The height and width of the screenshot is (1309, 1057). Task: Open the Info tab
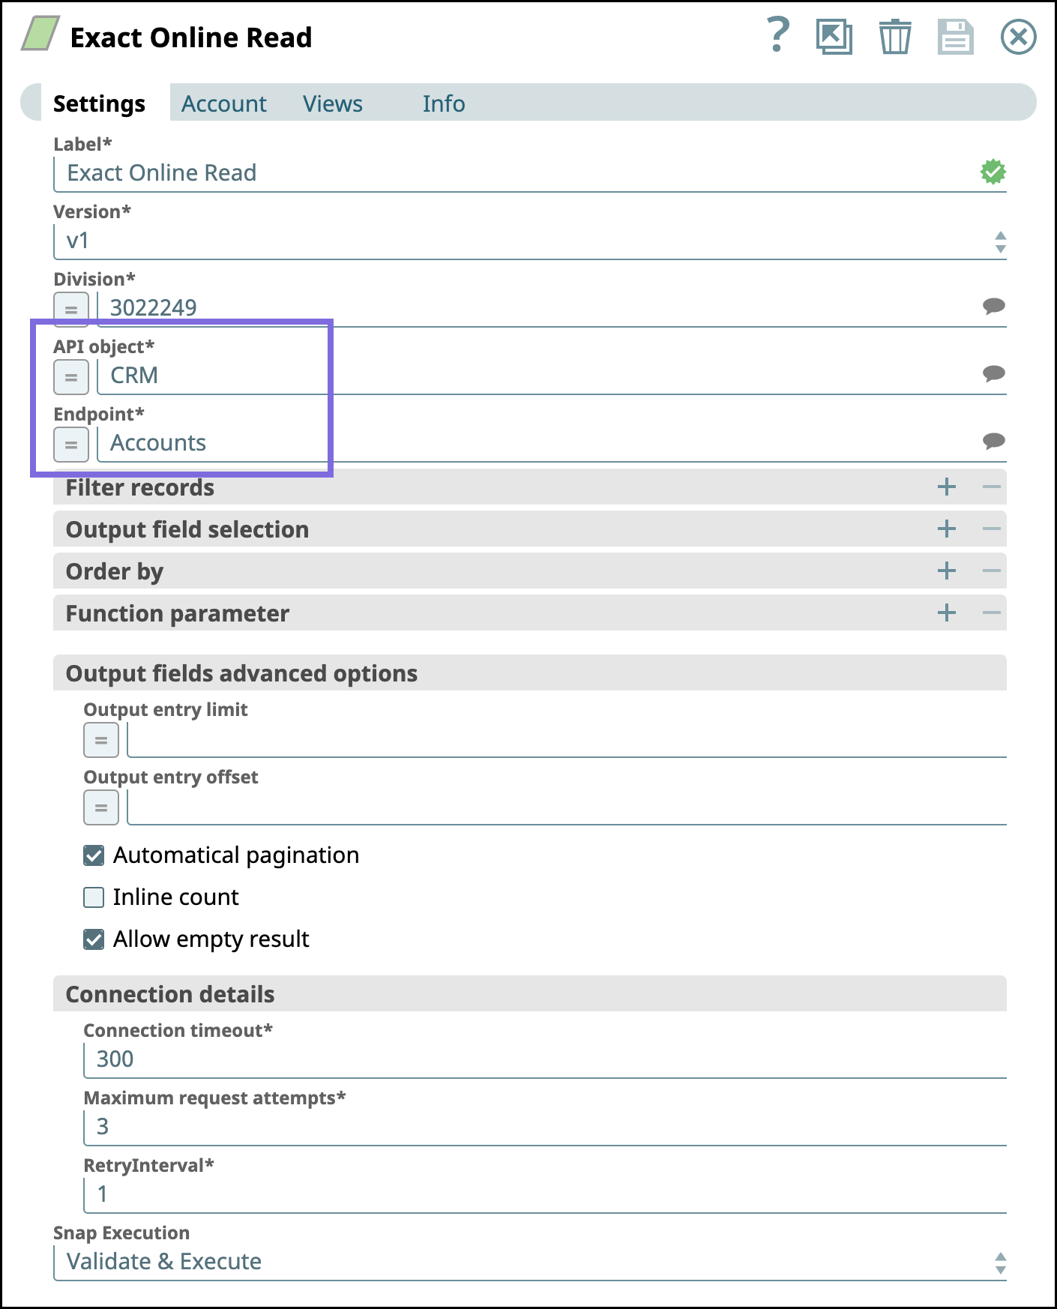tap(444, 103)
